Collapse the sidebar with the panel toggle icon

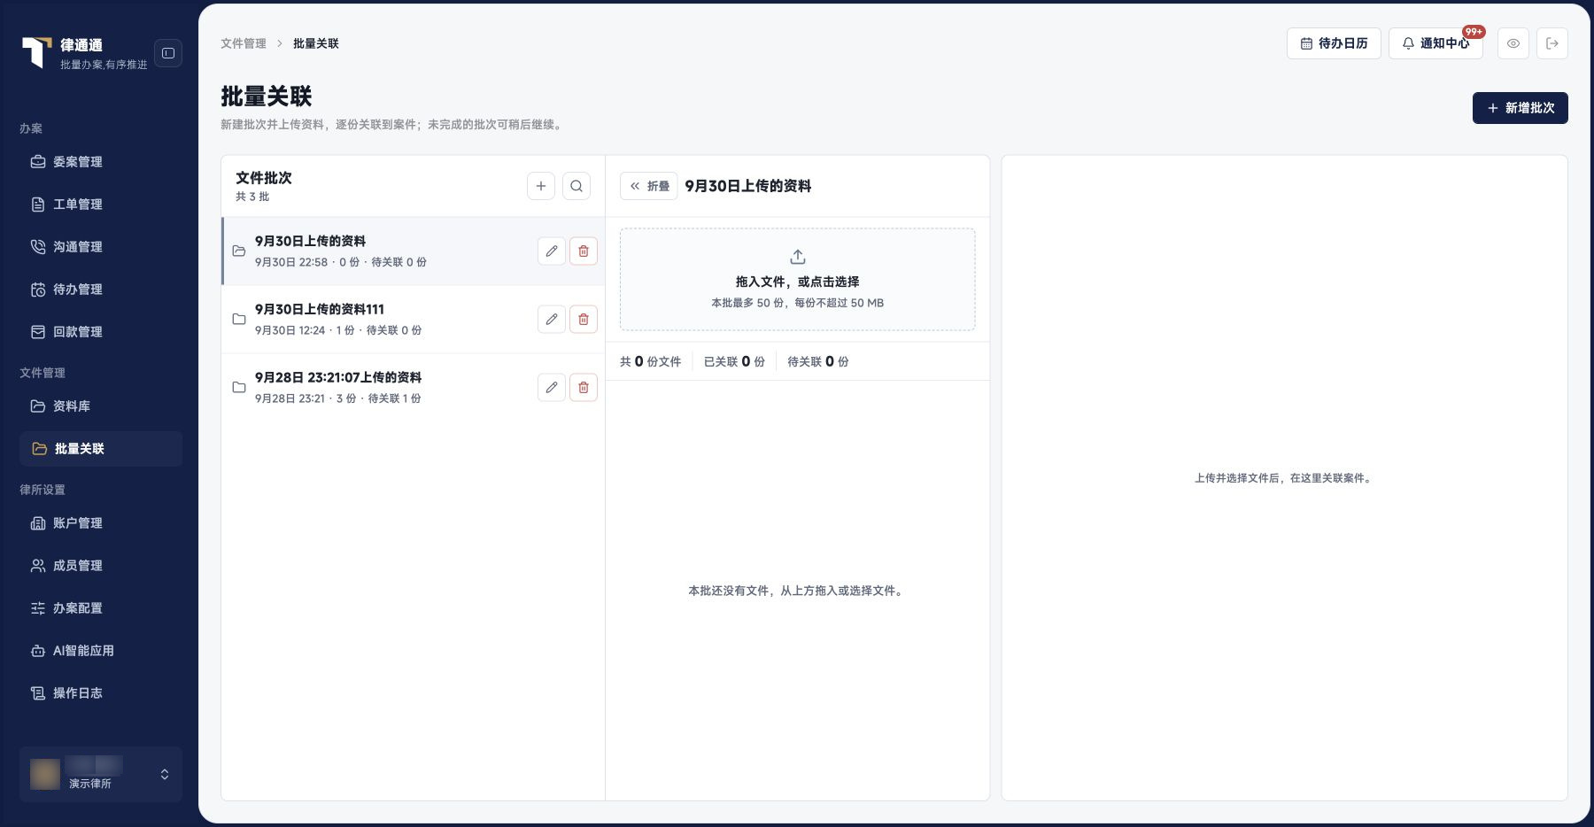[168, 53]
